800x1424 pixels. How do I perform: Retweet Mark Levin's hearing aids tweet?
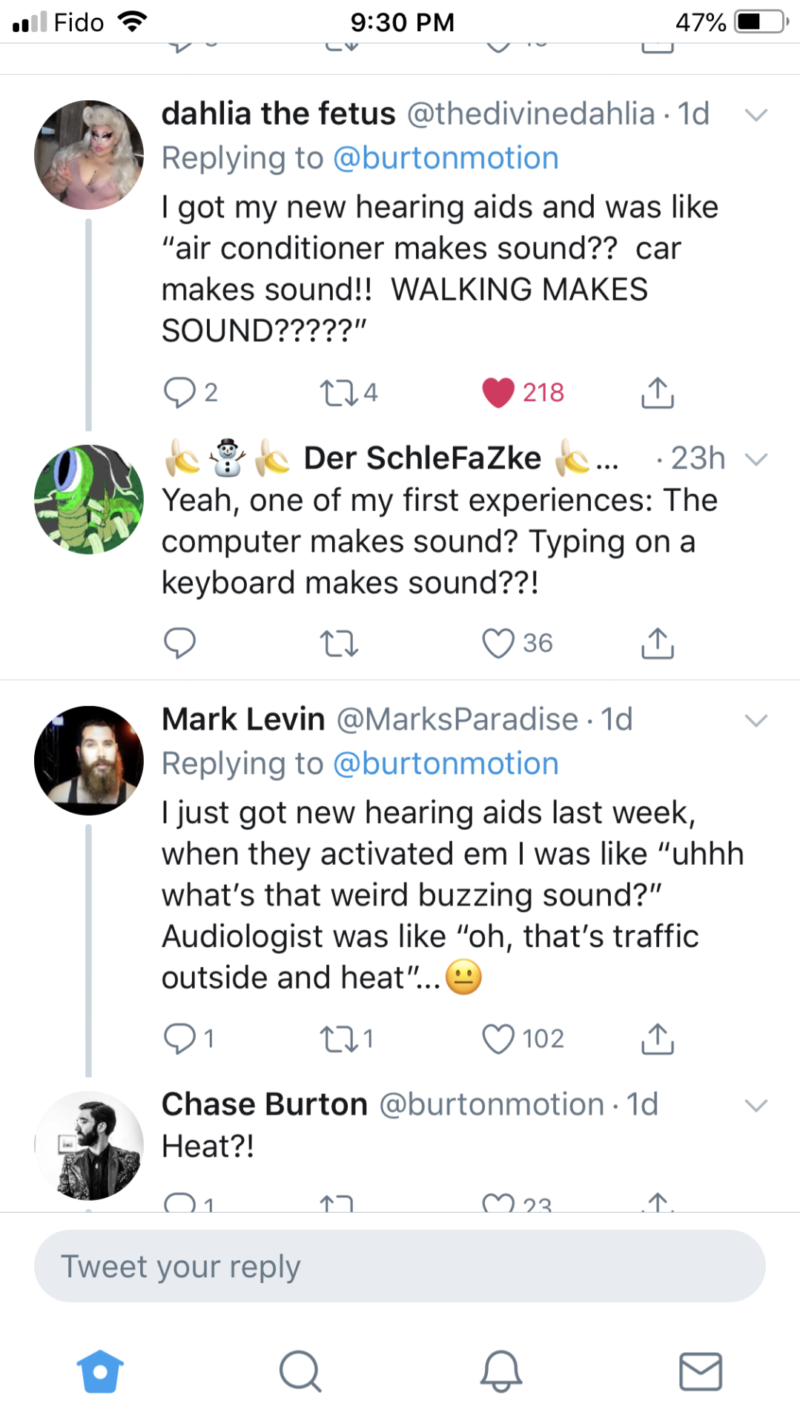tap(339, 1038)
